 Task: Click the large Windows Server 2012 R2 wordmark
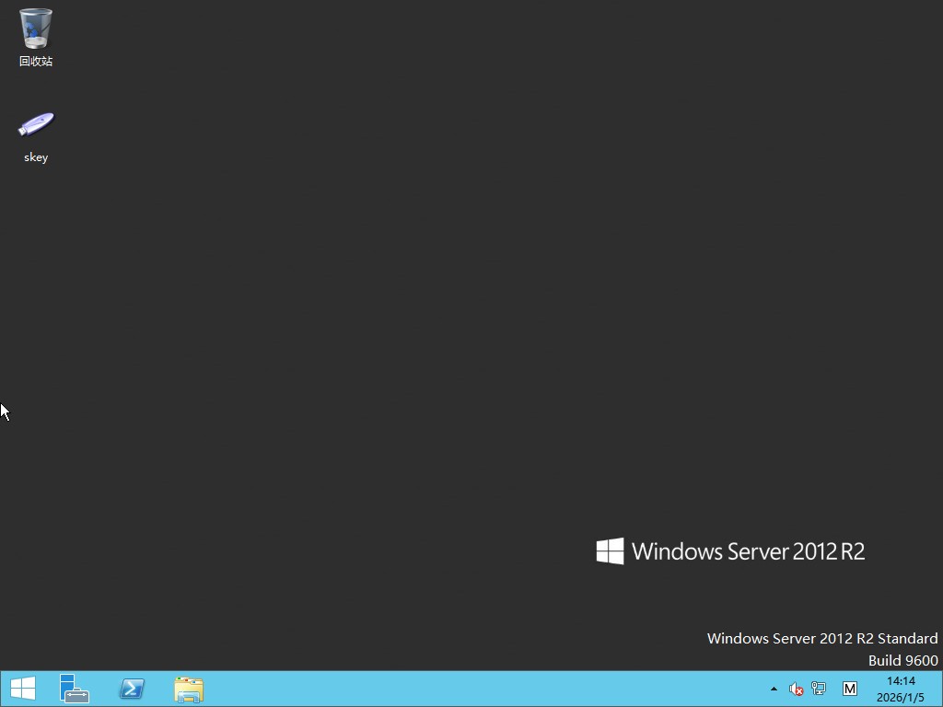748,551
